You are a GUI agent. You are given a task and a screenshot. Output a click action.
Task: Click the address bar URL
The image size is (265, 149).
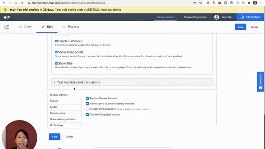[68, 3]
